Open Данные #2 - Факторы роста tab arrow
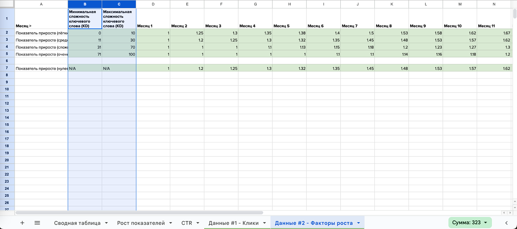Screen dimensions: 517x229 pos(358,223)
